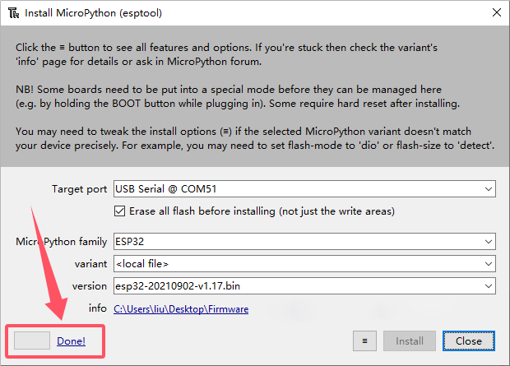Click the MicroPython family label

(x=61, y=242)
